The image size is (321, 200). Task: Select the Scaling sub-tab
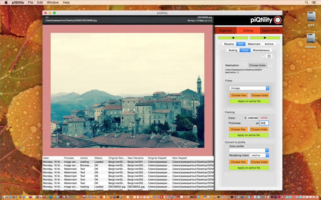pyautogui.click(x=233, y=50)
